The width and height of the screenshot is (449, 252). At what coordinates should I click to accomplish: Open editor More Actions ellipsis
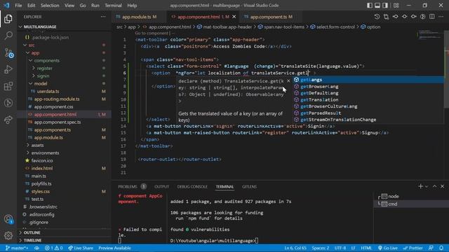tap(441, 17)
